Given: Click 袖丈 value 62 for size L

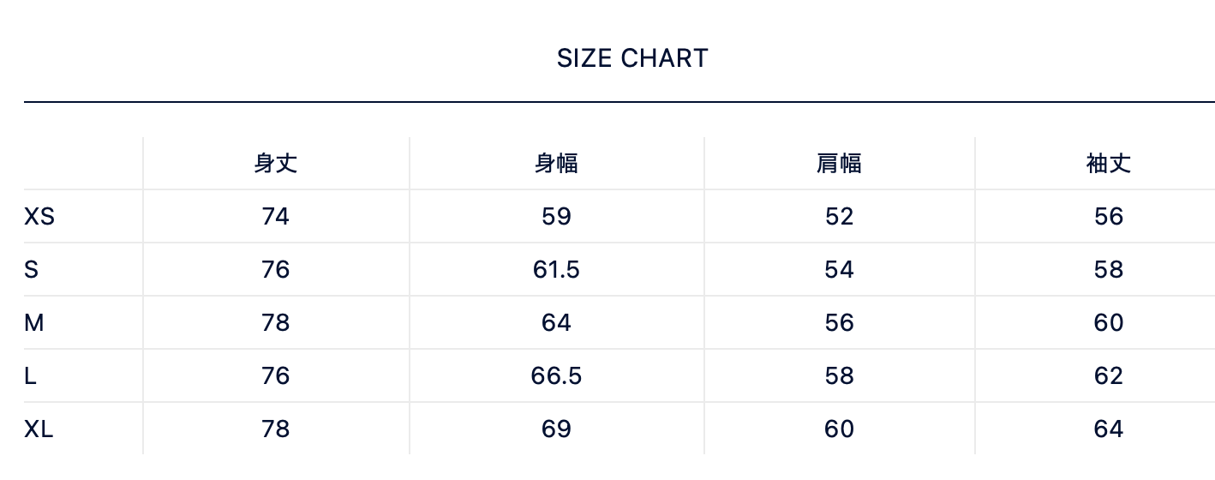Looking at the screenshot, I should pyautogui.click(x=1108, y=376).
